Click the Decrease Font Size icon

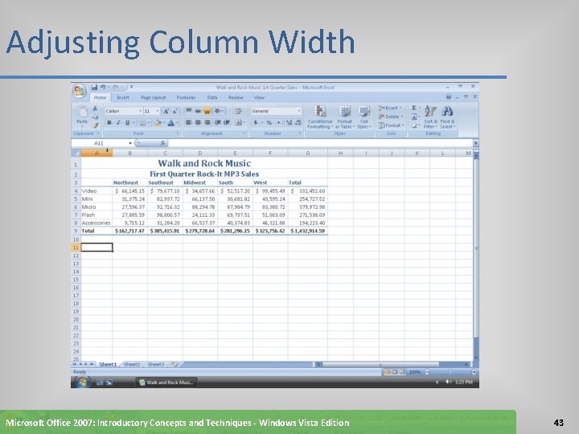[175, 111]
